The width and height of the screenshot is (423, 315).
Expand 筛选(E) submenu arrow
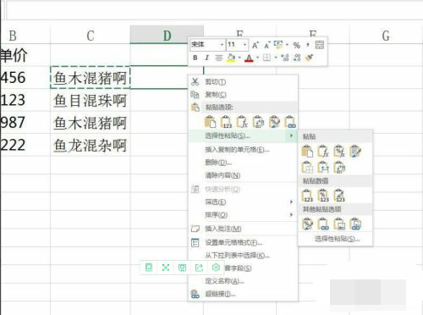(x=291, y=202)
